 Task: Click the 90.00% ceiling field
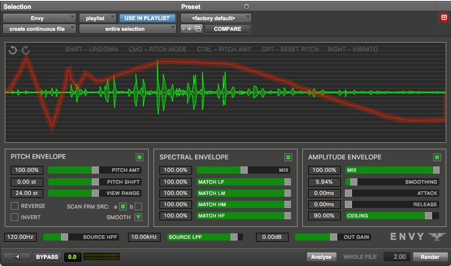click(x=324, y=216)
